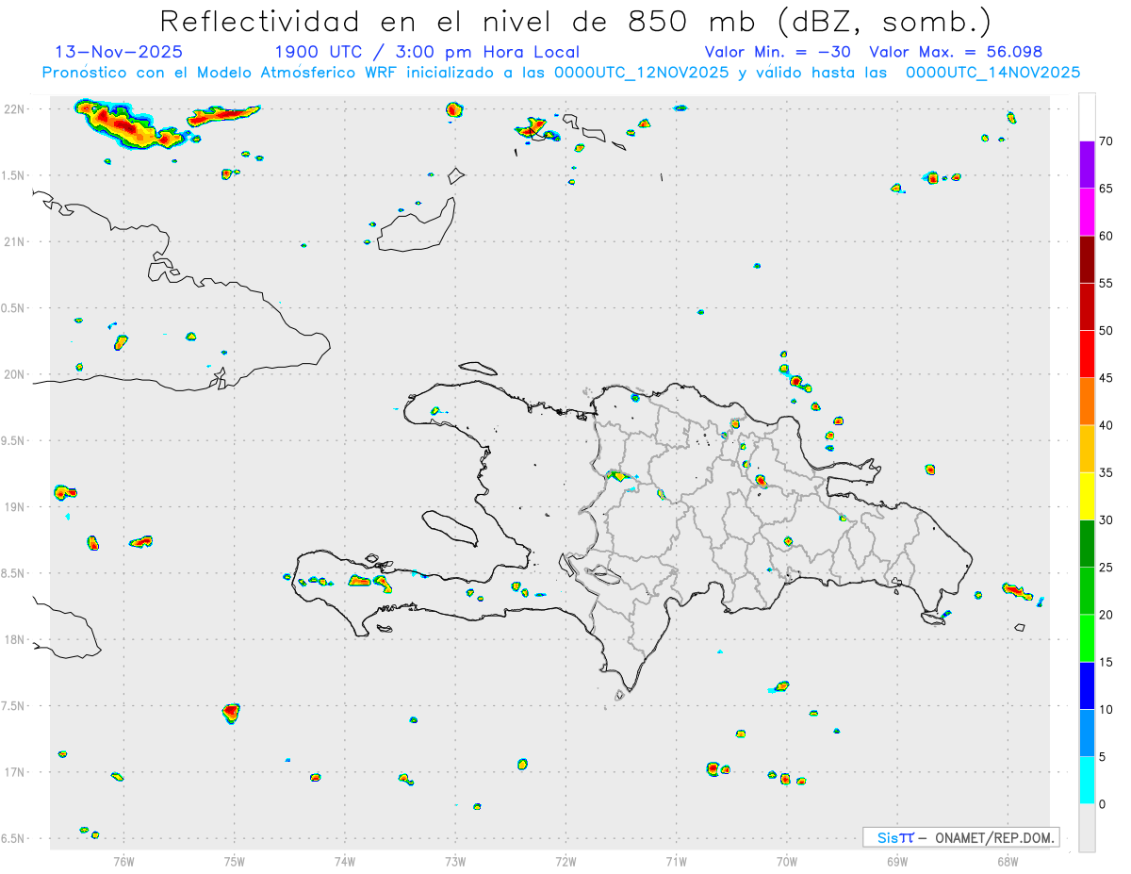
Task: Select the '0000UTC_12NOV2025' initialization time
Action: tap(641, 73)
